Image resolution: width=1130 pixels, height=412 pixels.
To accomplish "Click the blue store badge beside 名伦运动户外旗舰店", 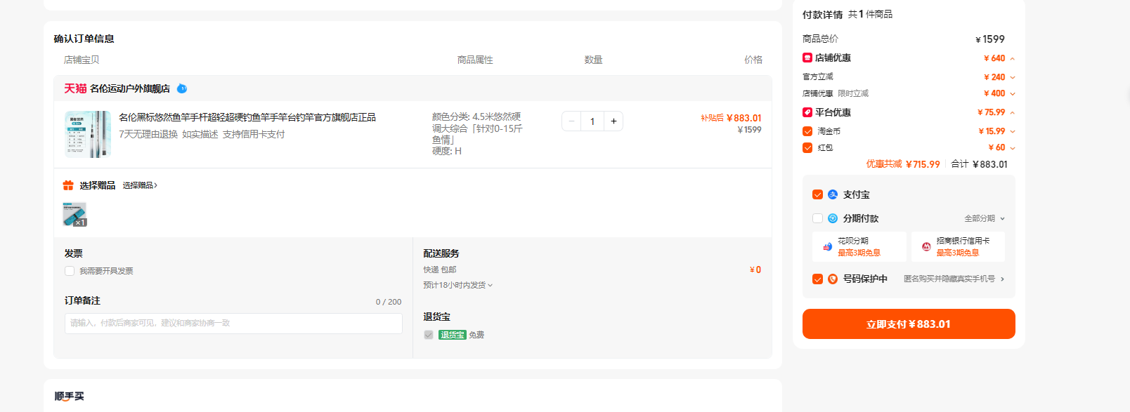I will pyautogui.click(x=182, y=88).
